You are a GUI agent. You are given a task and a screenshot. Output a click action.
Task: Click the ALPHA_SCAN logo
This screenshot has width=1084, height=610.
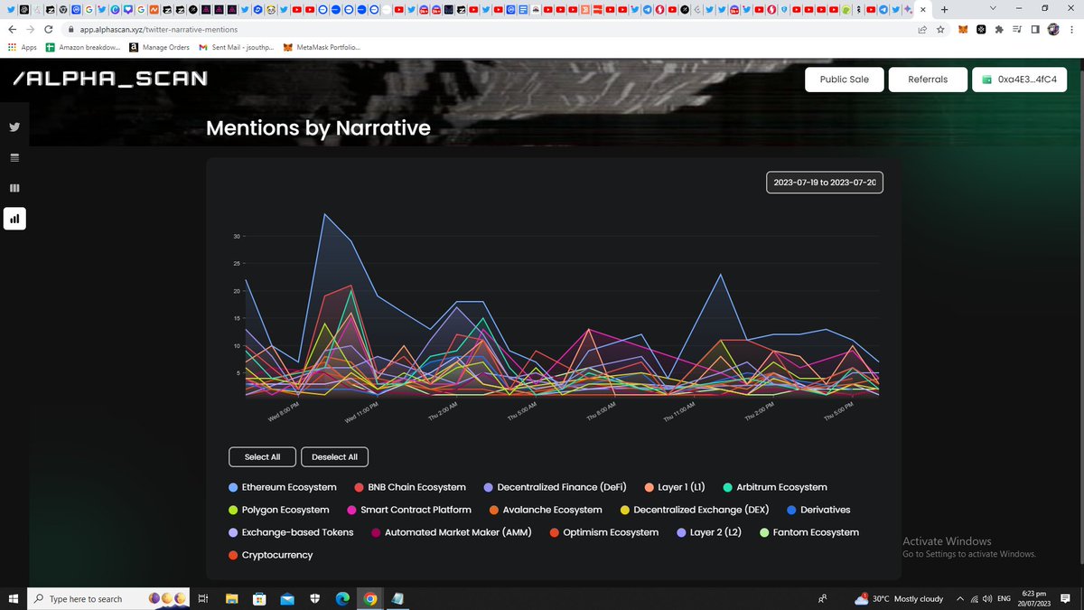108,79
